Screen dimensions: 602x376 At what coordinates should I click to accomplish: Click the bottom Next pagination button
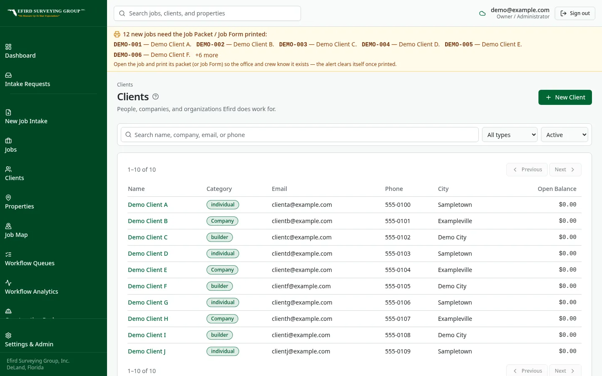tap(565, 371)
